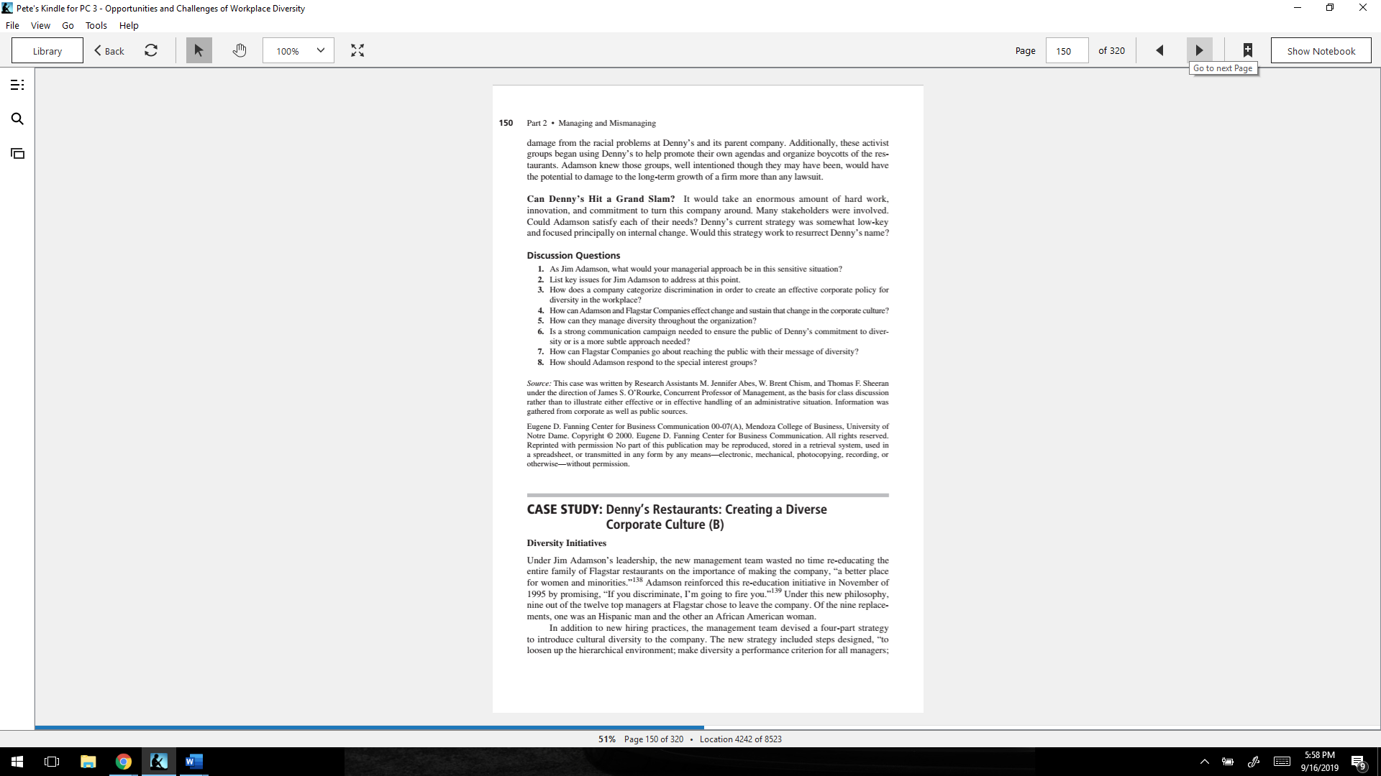Open File Explorer from taskbar

point(88,762)
